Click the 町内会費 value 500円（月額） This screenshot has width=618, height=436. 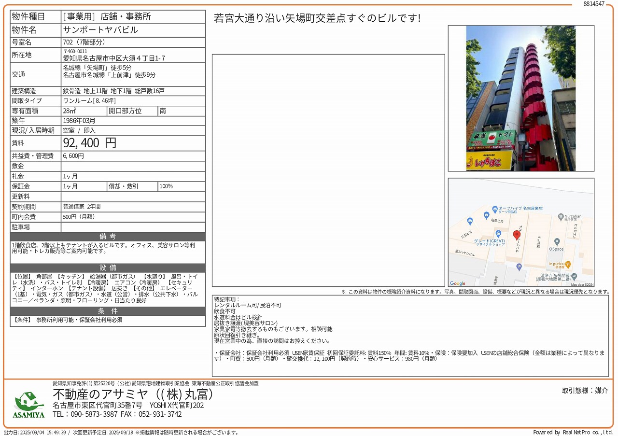coord(81,217)
